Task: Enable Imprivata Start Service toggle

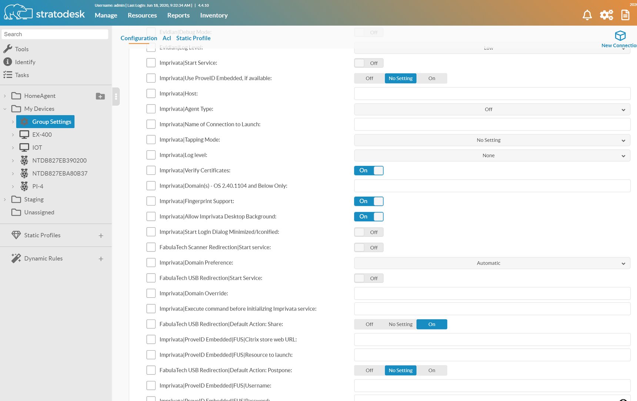Action: (368, 63)
